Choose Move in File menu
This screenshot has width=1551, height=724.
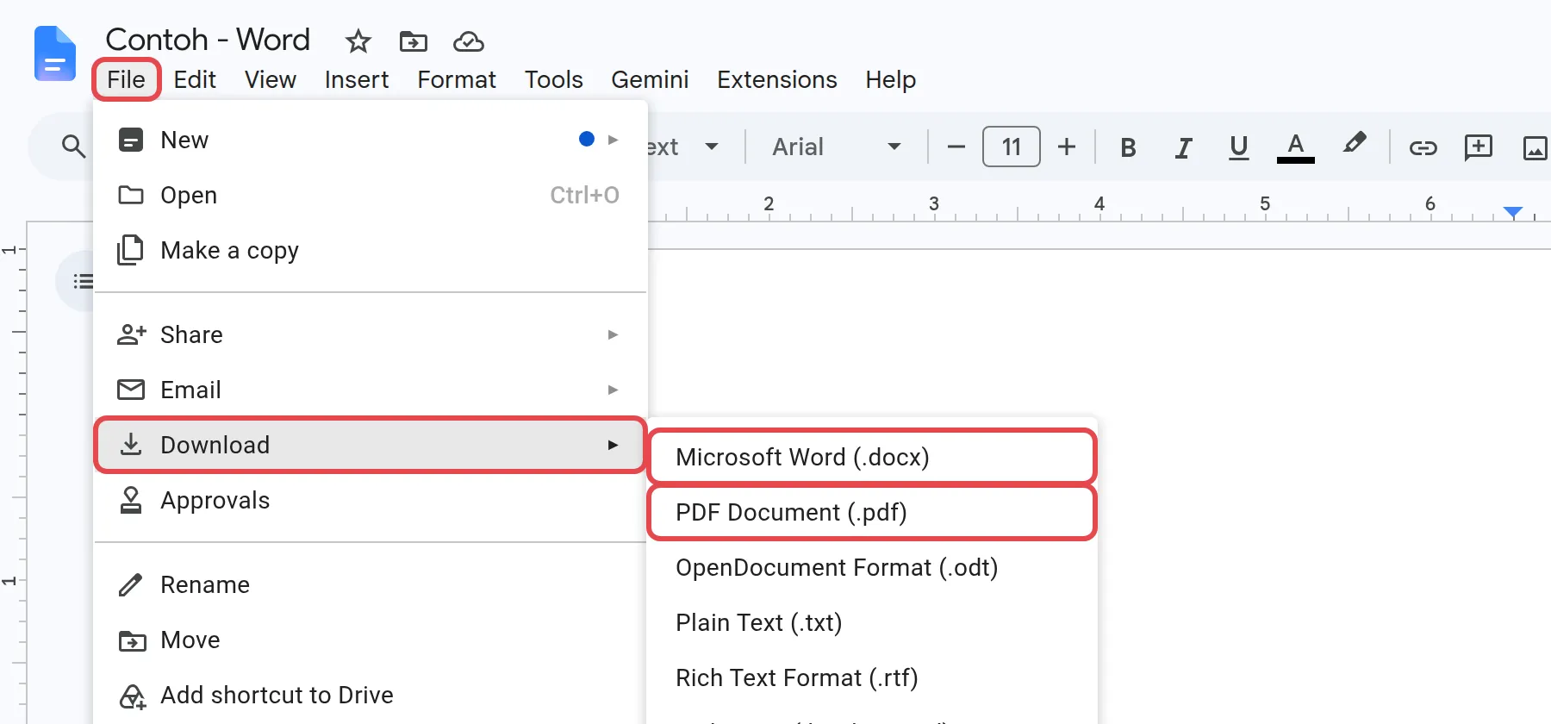[x=370, y=640]
